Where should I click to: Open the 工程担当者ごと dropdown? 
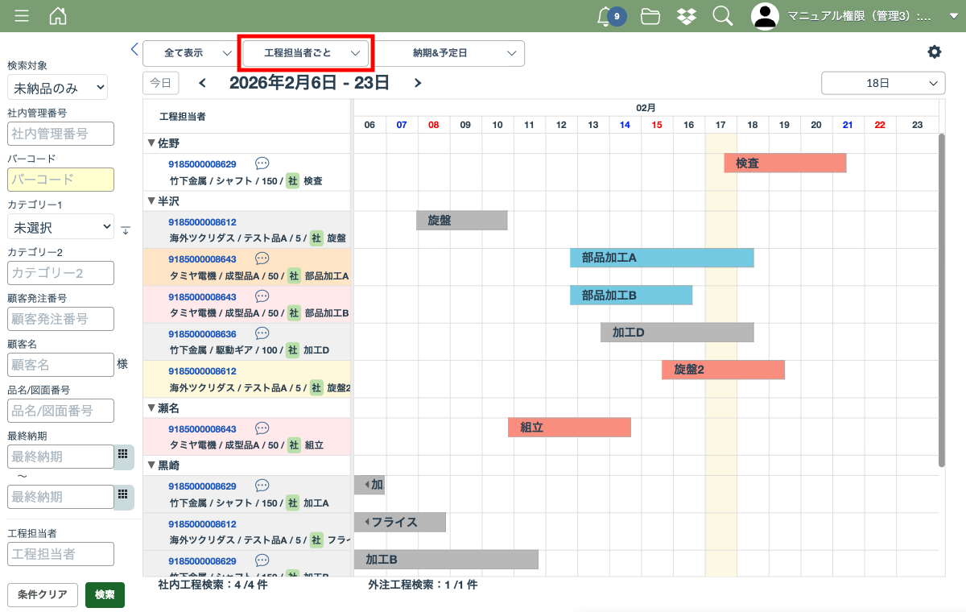pos(306,53)
